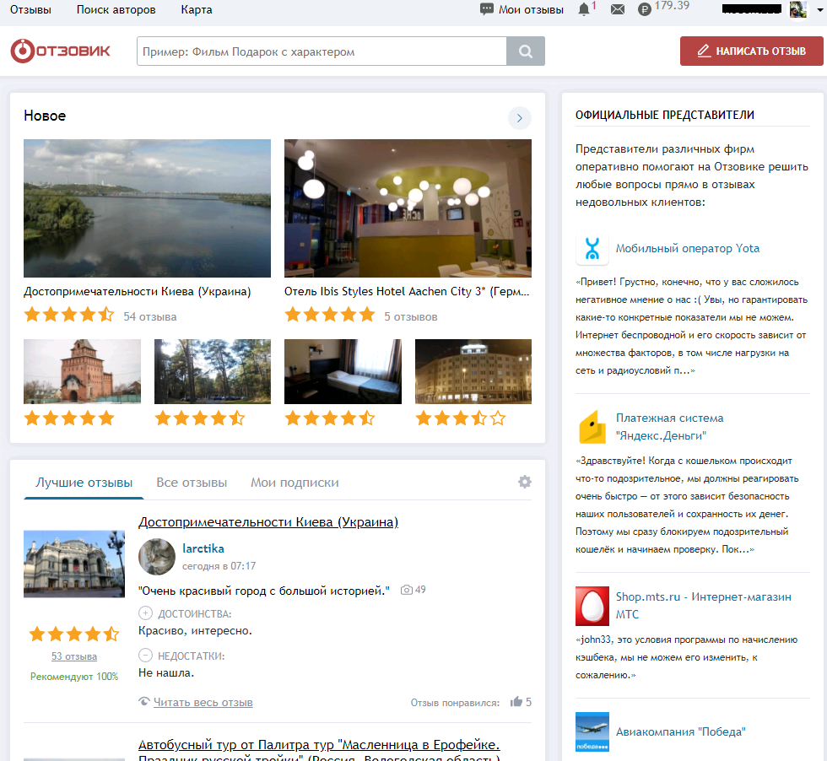This screenshot has height=761, width=827.
Task: Focus the search input field
Action: 322,51
